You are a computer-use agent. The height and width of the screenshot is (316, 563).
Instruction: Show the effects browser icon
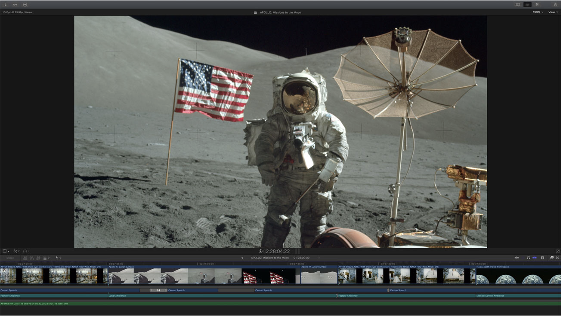tap(552, 258)
